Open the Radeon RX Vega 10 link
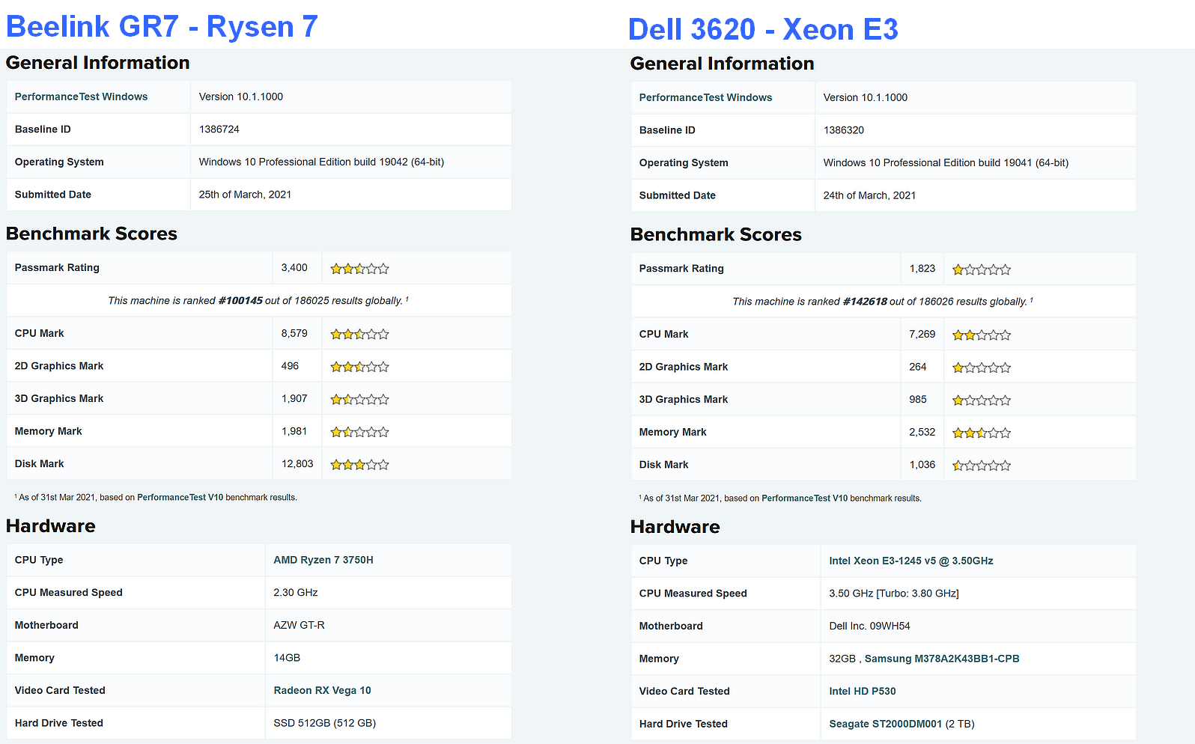 point(322,690)
